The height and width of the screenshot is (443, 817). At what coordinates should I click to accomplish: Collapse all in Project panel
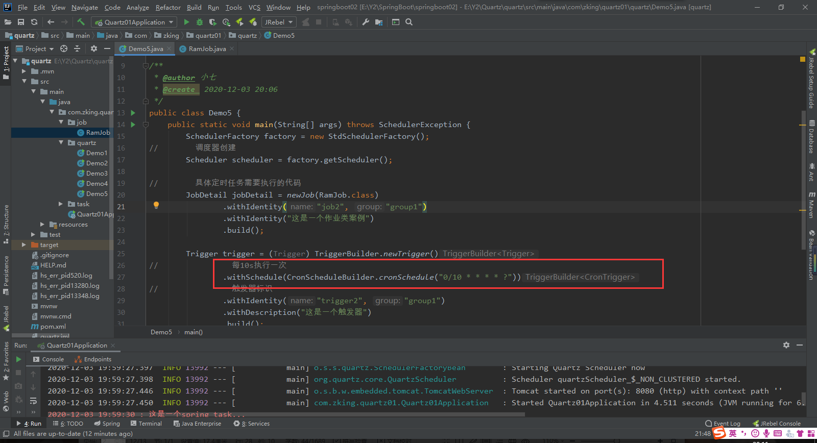tap(77, 48)
